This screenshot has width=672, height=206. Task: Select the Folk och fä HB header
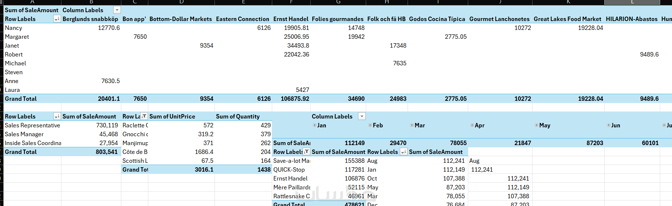pos(386,19)
